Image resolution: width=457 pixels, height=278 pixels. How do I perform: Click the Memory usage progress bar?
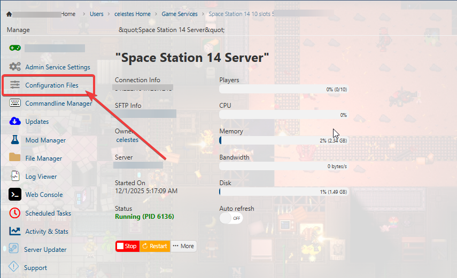[x=284, y=140]
